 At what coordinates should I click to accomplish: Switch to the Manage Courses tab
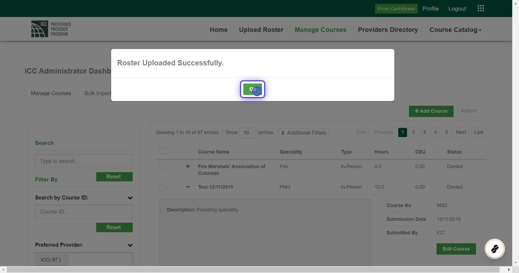coord(51,93)
